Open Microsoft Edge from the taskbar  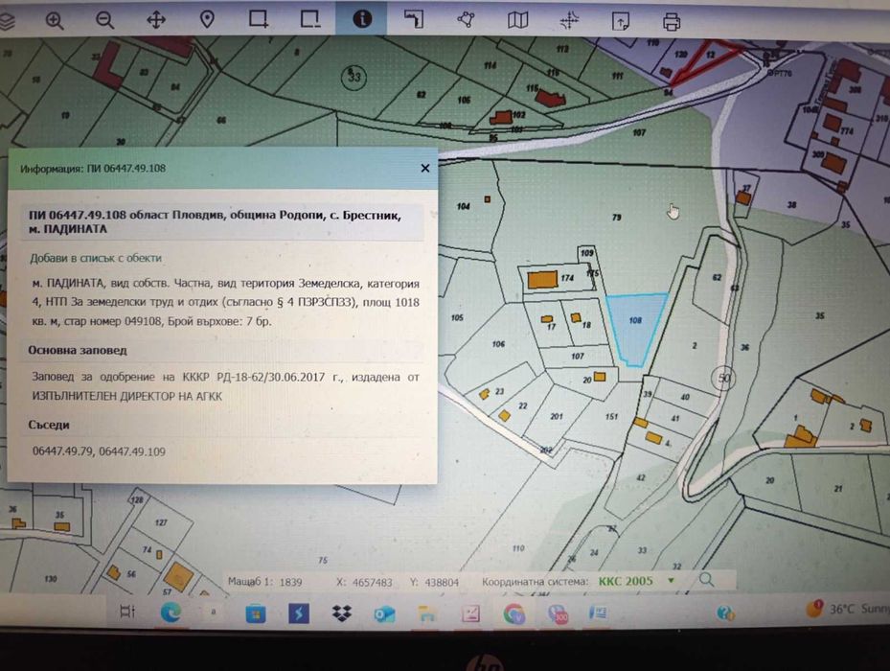click(x=171, y=613)
